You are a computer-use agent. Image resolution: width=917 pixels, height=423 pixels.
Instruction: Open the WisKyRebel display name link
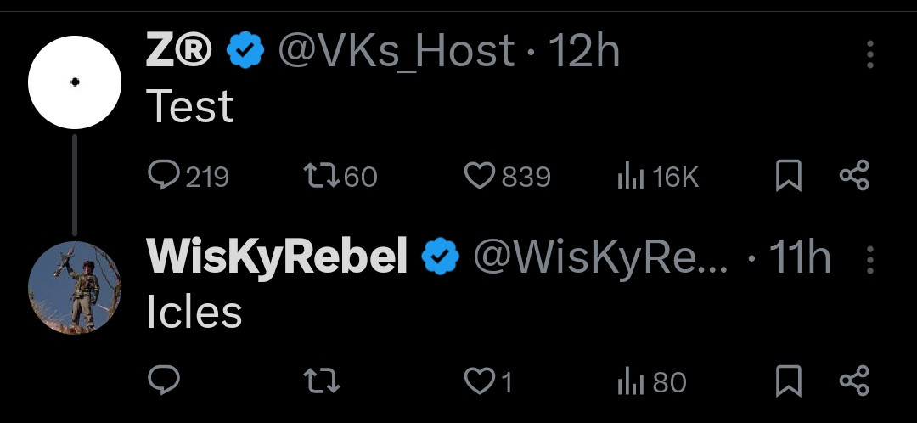(277, 257)
